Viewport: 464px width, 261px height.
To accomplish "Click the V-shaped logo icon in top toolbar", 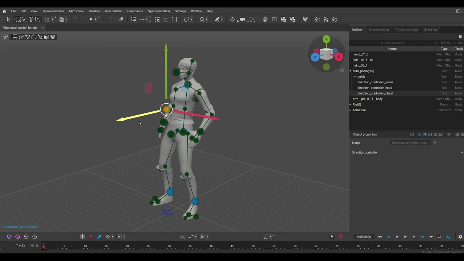I will 305,19.
